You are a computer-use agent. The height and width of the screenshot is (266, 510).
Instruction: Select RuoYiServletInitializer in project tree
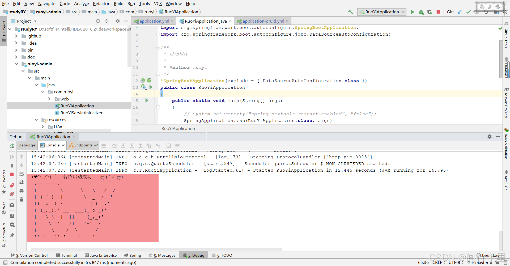click(x=81, y=113)
